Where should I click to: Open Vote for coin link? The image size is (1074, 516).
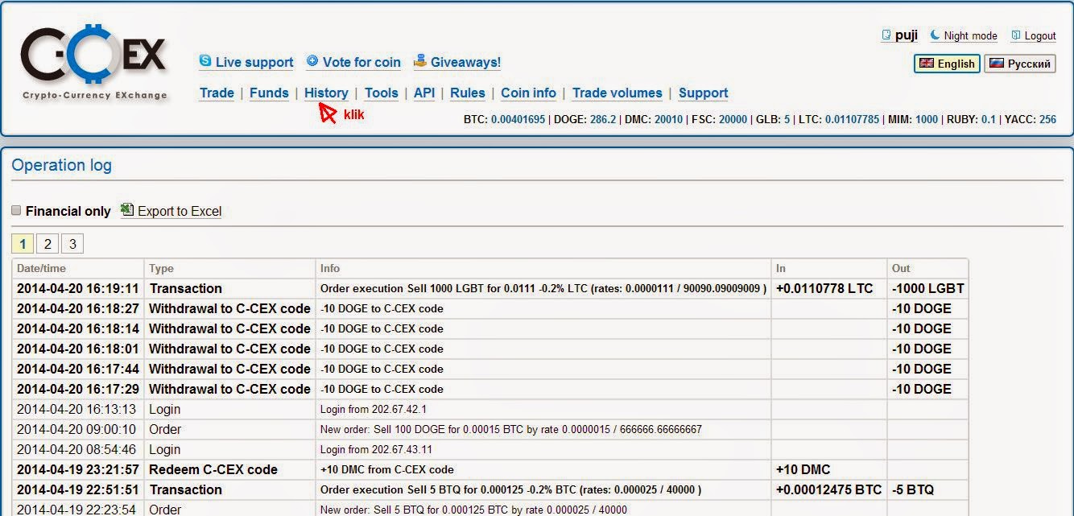361,62
